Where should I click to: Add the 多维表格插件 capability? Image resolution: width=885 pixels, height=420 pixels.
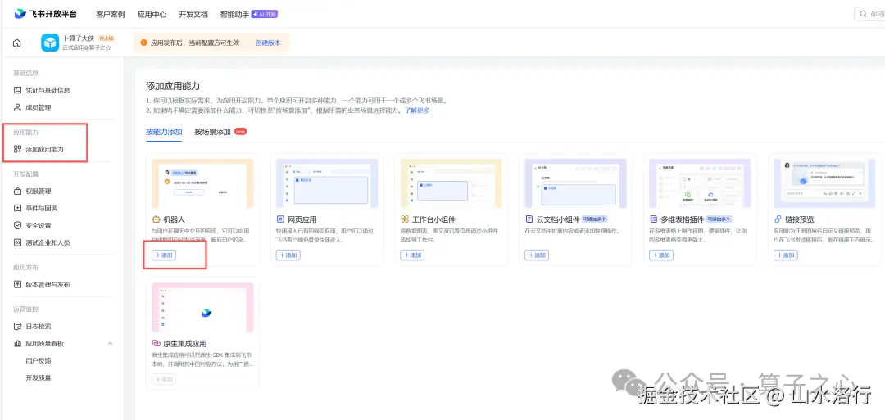tap(661, 255)
